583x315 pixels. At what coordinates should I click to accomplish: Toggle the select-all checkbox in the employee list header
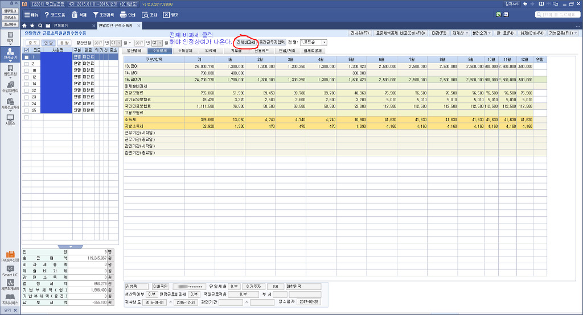(26, 50)
